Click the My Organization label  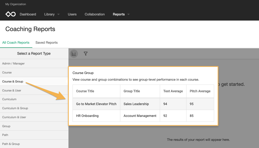(x=16, y=4)
